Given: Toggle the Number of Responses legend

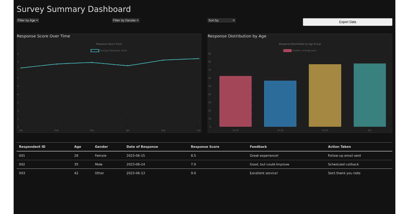Looking at the screenshot, I should pos(300,51).
